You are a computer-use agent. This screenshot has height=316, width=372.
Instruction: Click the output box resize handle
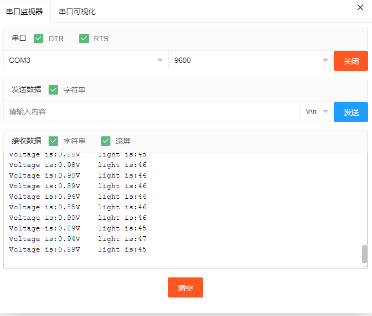(365, 266)
